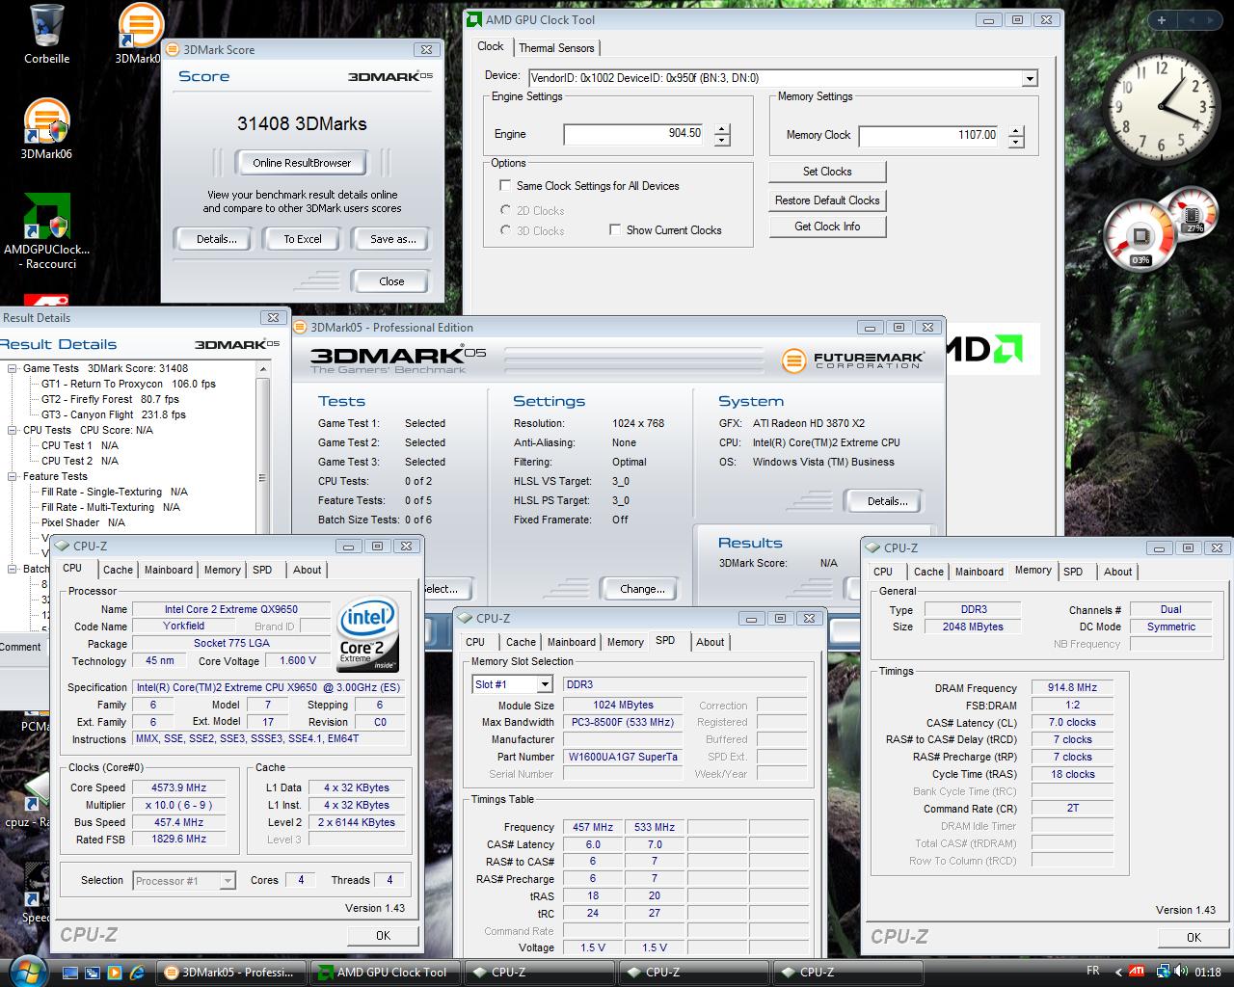Click Close in the 3DMark Score window
The height and width of the screenshot is (987, 1234).
[391, 281]
